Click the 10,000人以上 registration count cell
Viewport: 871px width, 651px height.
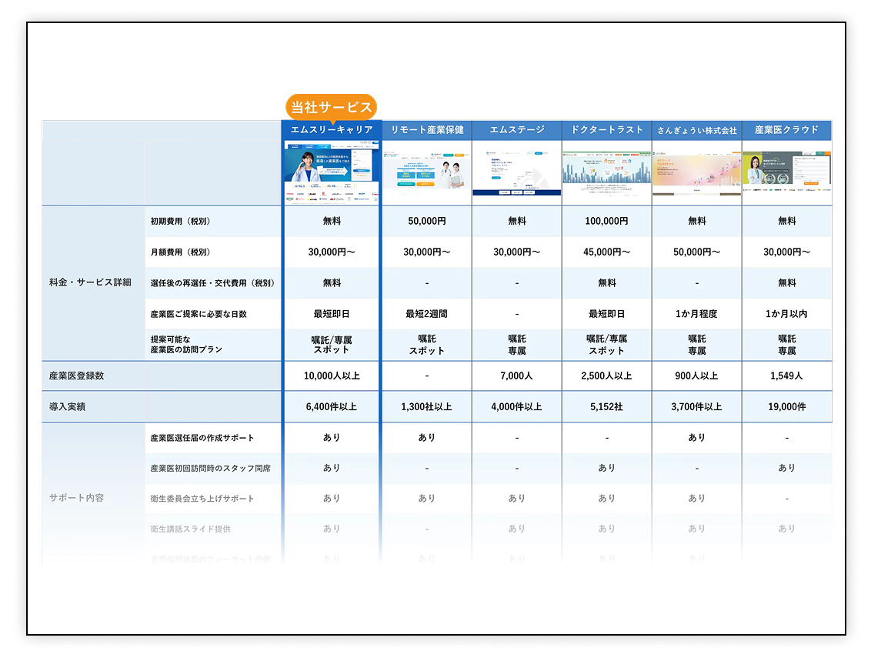coord(332,376)
